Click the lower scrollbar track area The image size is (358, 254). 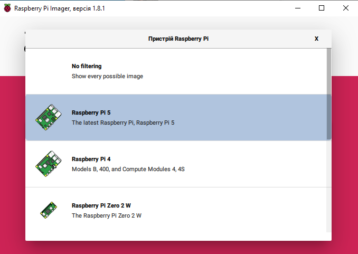pos(329,186)
